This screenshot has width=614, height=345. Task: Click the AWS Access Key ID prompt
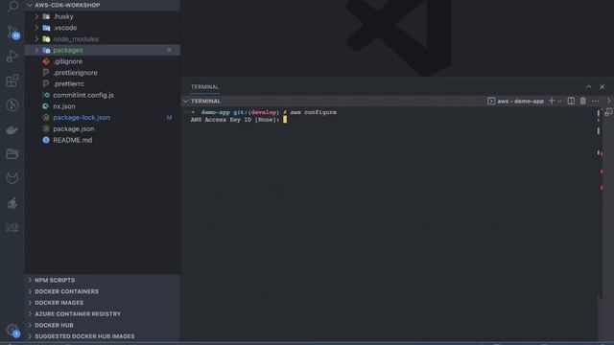tap(234, 120)
